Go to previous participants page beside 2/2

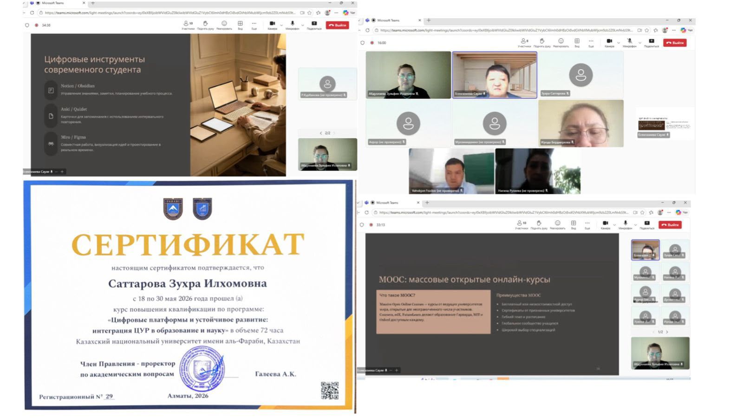tap(320, 133)
